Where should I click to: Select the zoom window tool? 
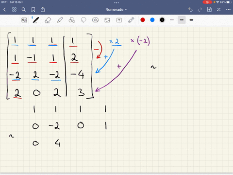click(x=24, y=20)
